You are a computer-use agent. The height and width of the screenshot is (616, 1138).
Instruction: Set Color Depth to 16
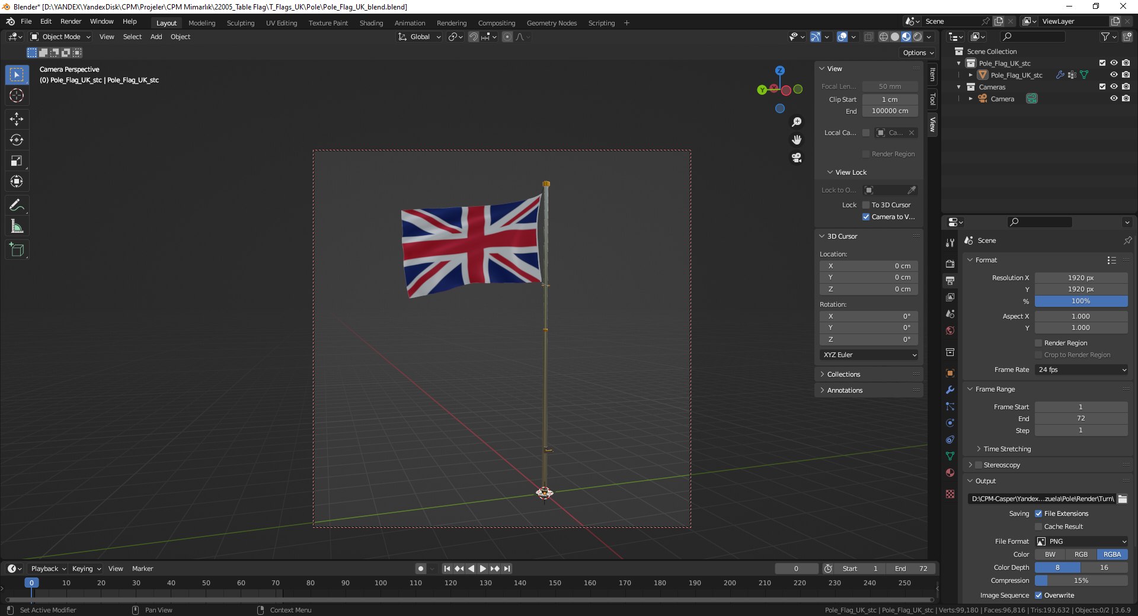point(1104,567)
